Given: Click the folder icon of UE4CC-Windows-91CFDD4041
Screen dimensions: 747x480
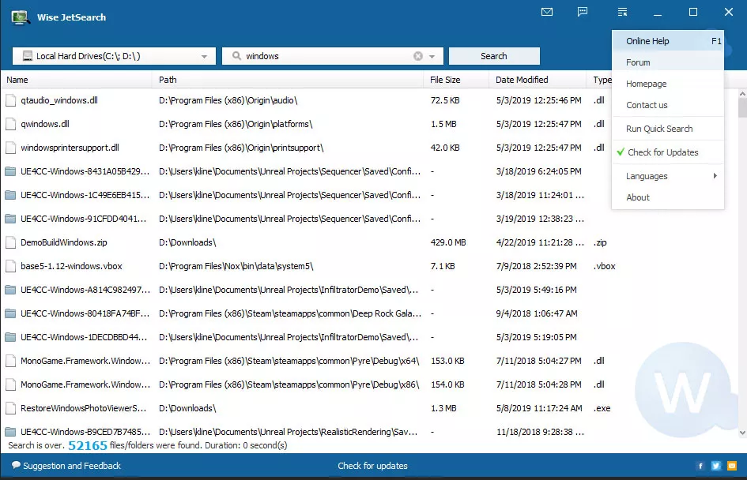Looking at the screenshot, I should click(10, 219).
